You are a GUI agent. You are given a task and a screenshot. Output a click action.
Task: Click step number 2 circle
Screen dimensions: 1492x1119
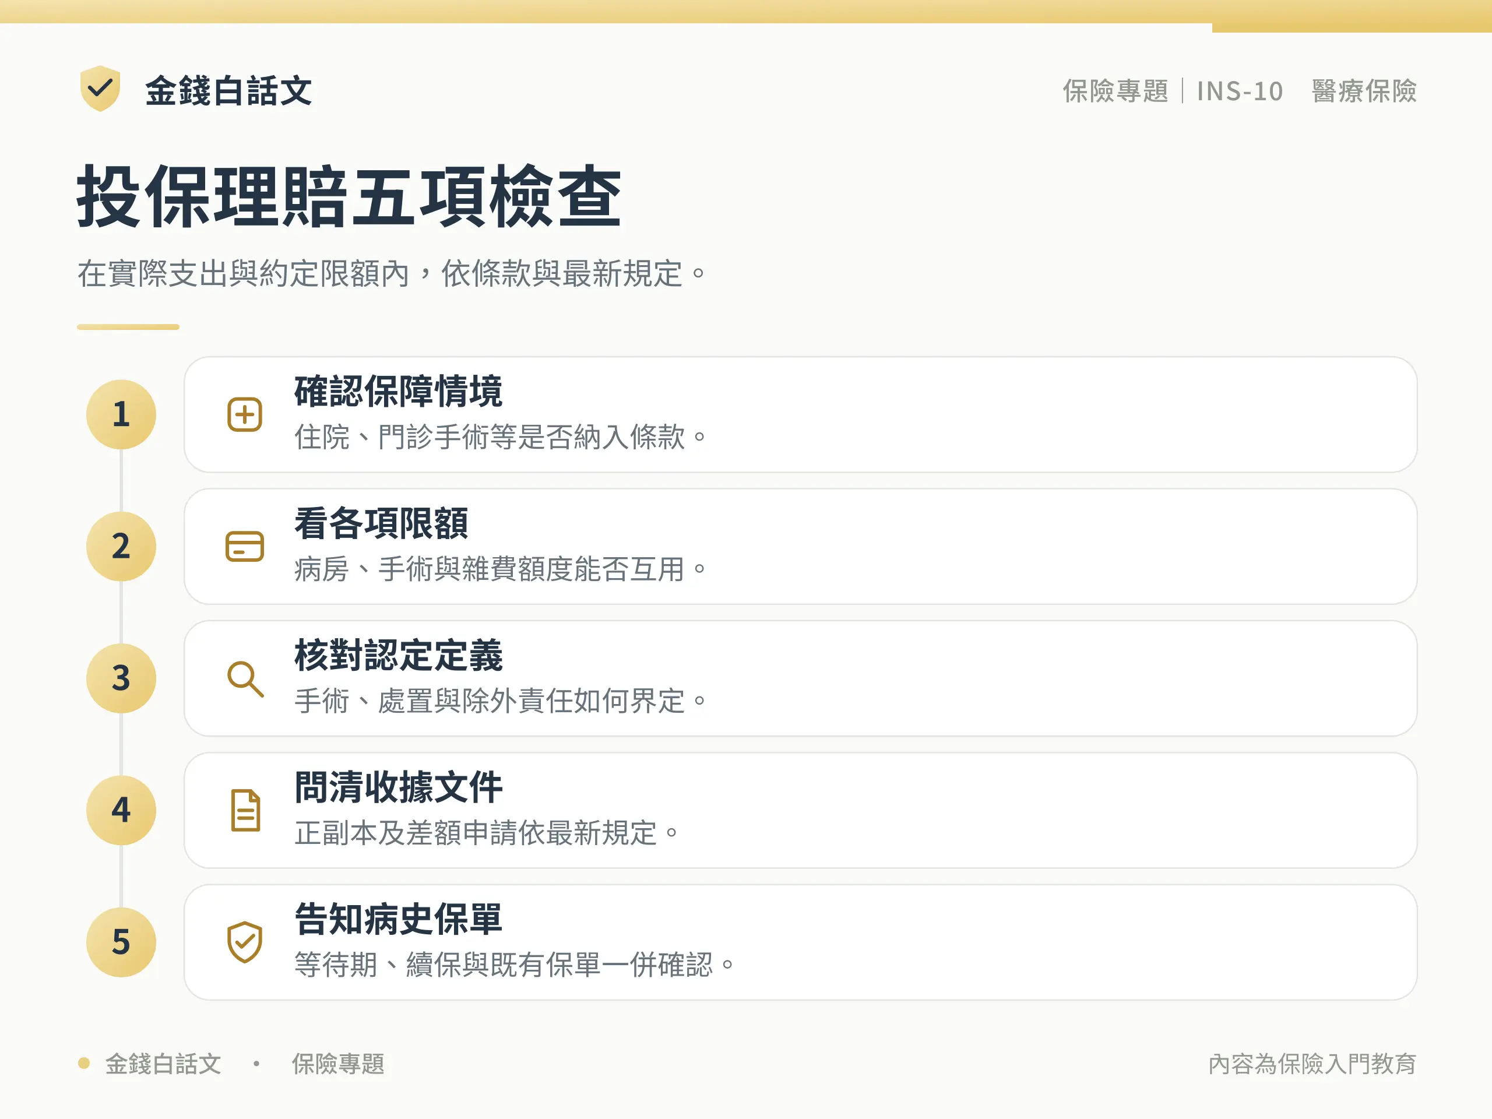121,546
